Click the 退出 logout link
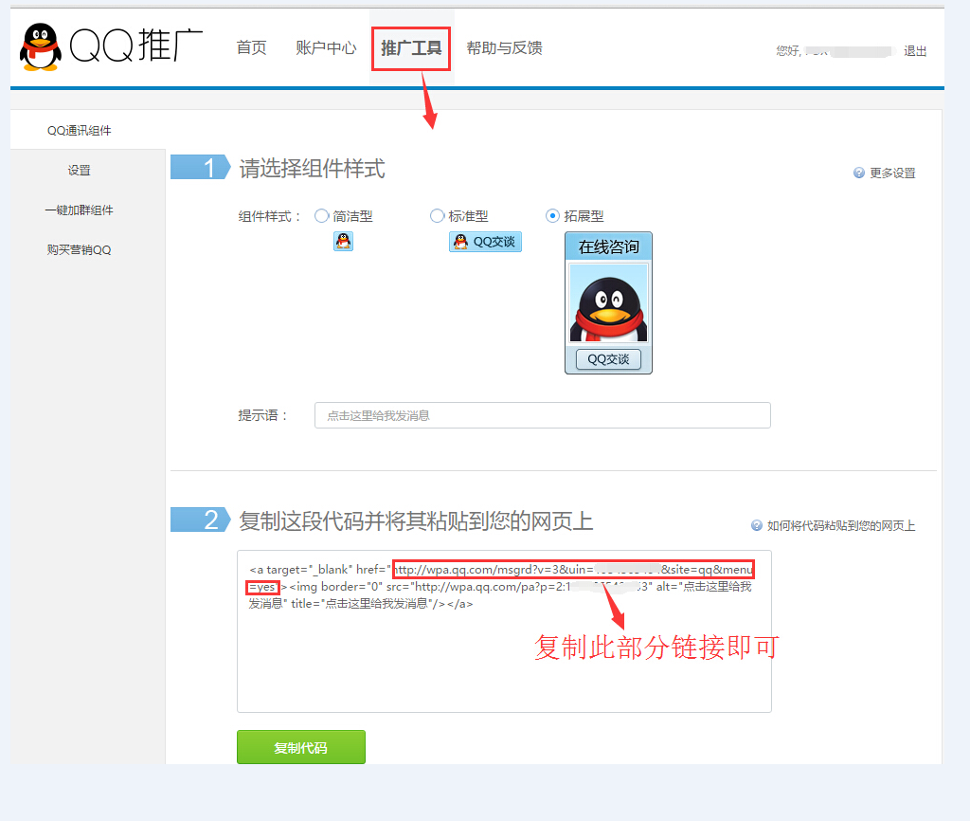Screen dimensions: 970x821 pyautogui.click(x=915, y=51)
